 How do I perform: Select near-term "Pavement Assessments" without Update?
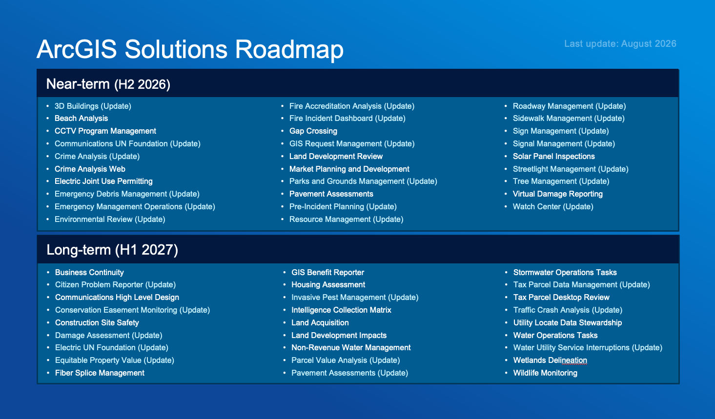tap(331, 194)
